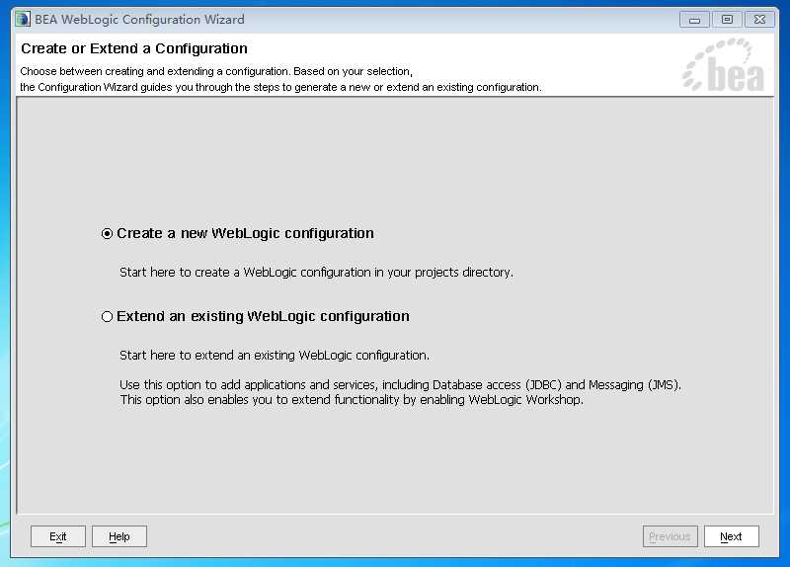The height and width of the screenshot is (567, 790).
Task: Click the wizard application icon in title bar
Action: pos(23,19)
